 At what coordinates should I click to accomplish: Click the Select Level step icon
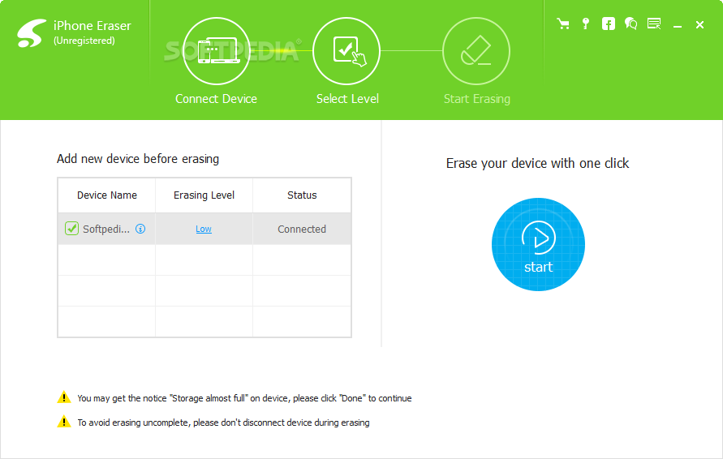coord(346,51)
